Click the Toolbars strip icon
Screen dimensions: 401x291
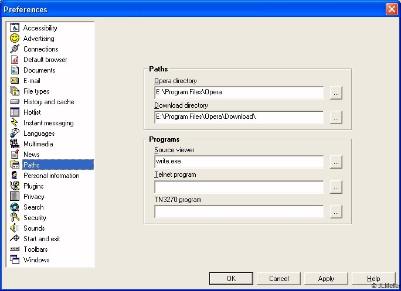click(15, 249)
